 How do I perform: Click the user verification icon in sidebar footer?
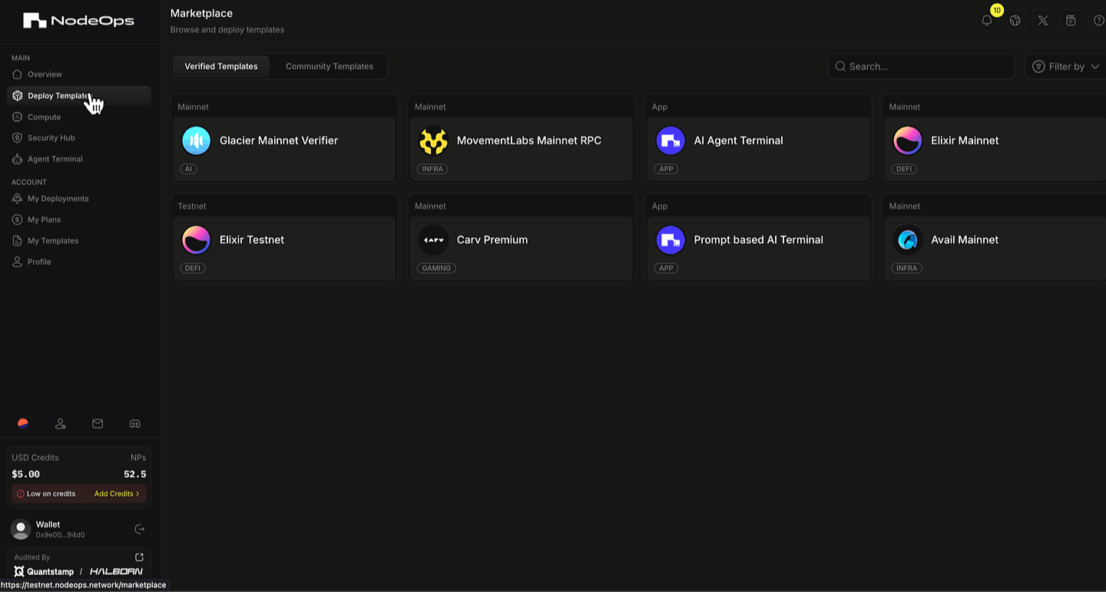pyautogui.click(x=61, y=423)
